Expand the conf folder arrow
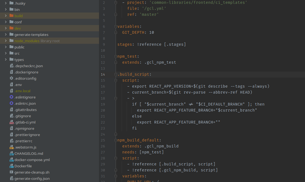The image size is (305, 182). point(6,22)
